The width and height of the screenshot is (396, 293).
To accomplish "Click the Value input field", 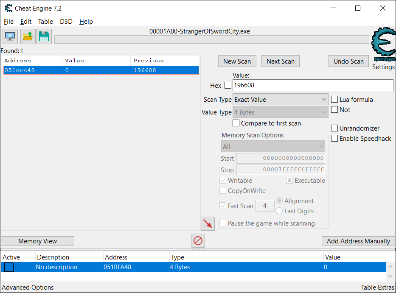I will (x=312, y=85).
